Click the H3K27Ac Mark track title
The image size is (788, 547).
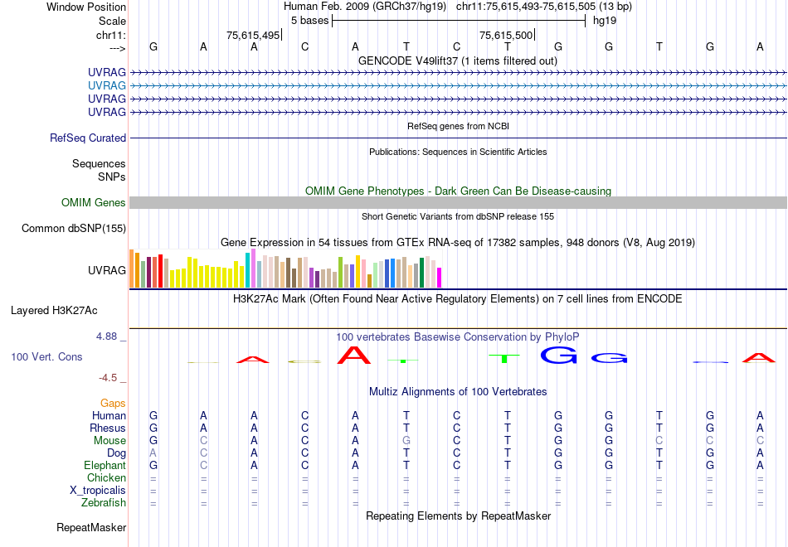pos(458,299)
